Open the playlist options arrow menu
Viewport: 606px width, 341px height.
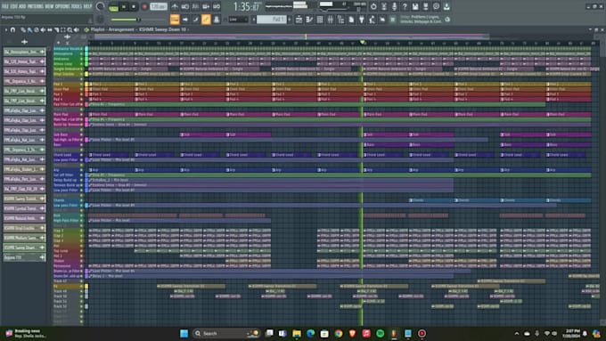[5, 29]
